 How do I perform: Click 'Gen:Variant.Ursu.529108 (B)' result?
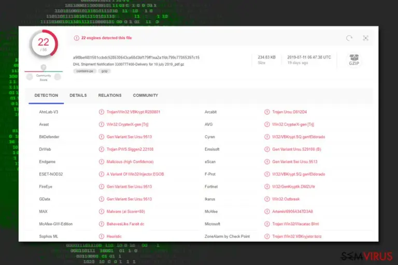coord(296,149)
